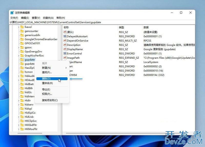This screenshot has width=205, height=147.
Task: Click the GpuEnergyDrv folder icon
Action: click(22, 52)
